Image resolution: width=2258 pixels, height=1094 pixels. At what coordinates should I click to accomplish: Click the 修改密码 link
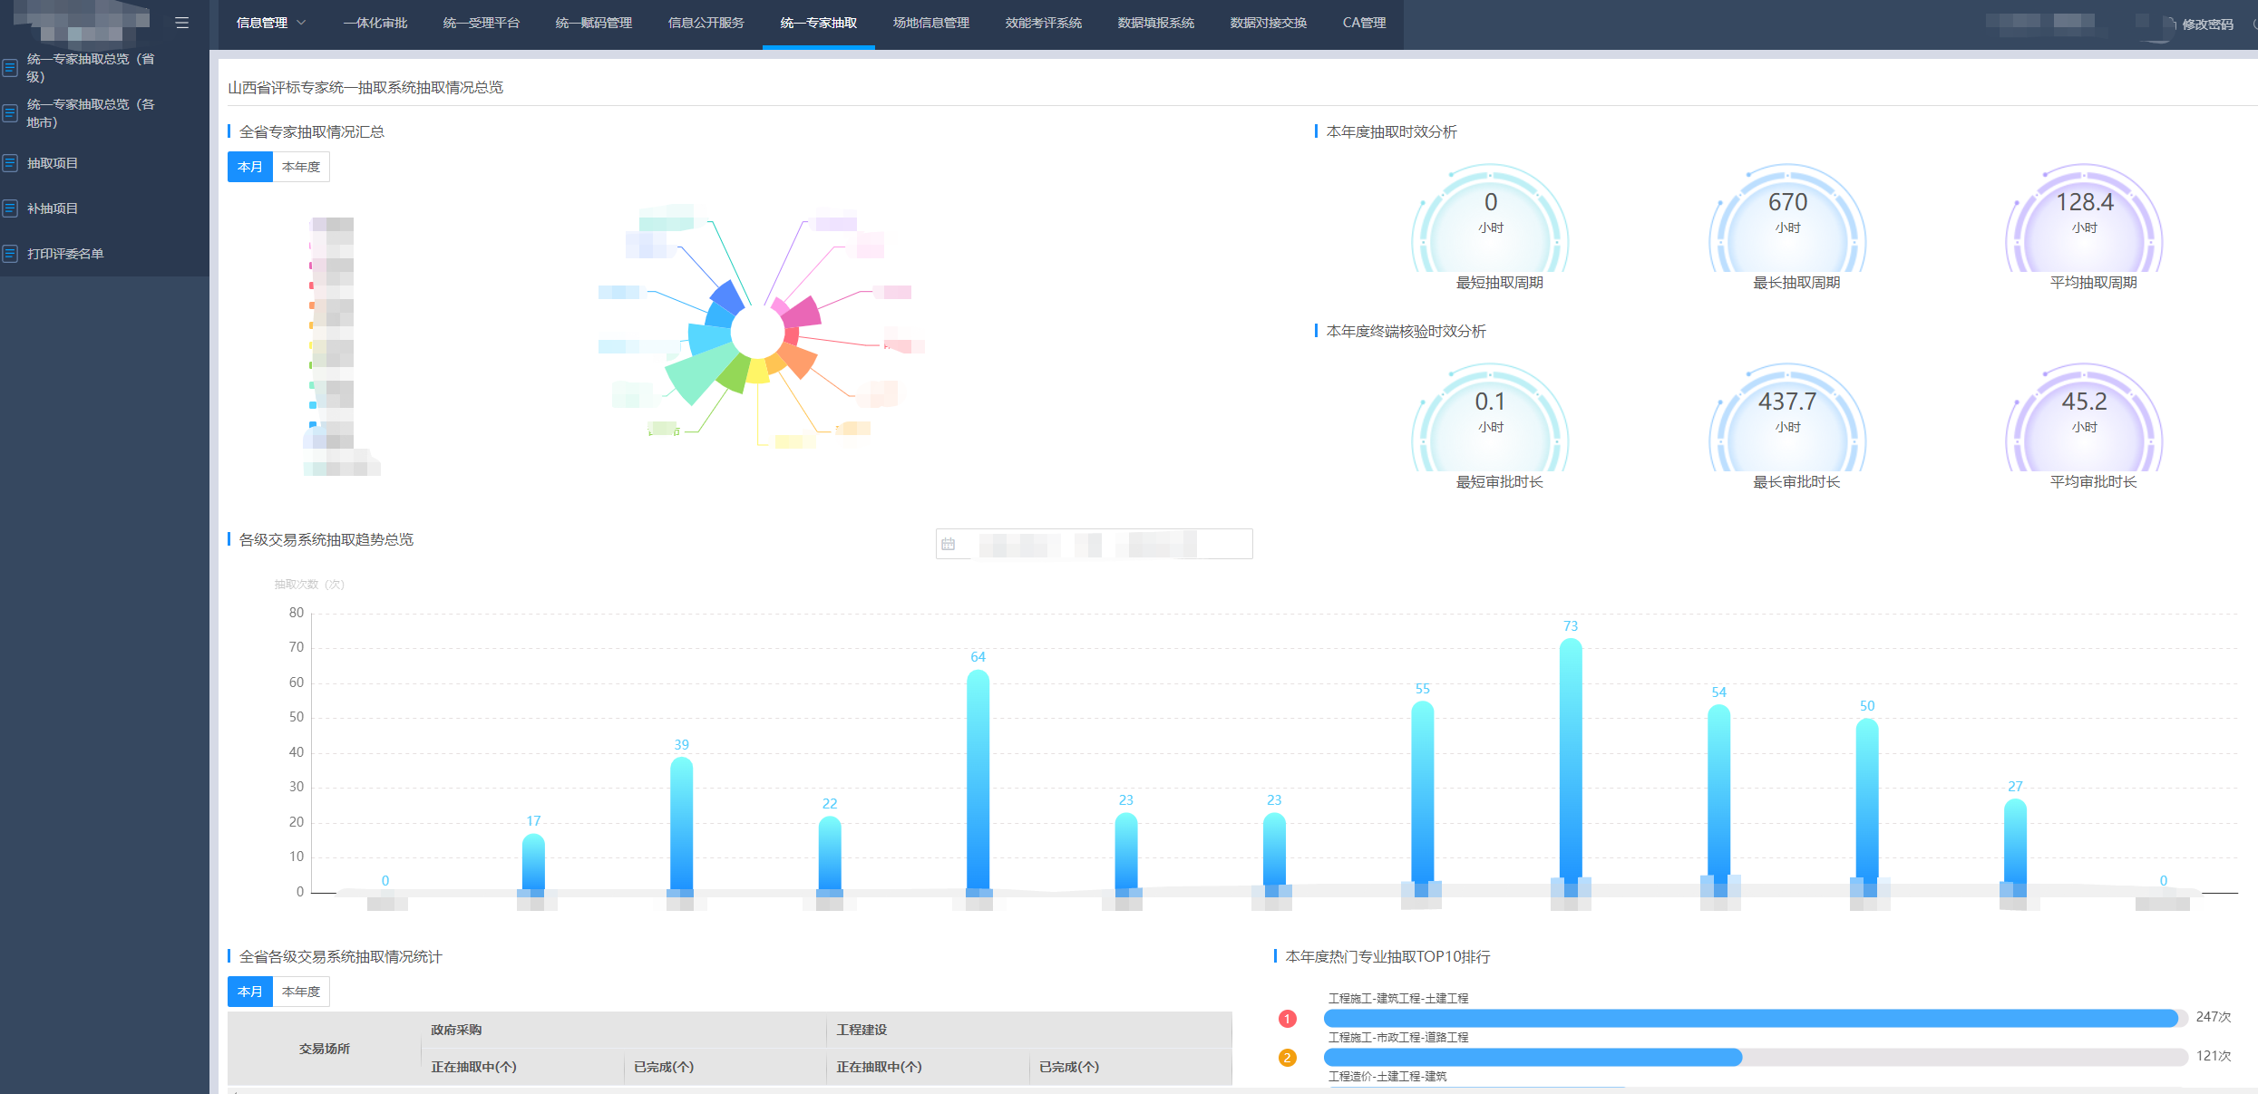click(2207, 24)
